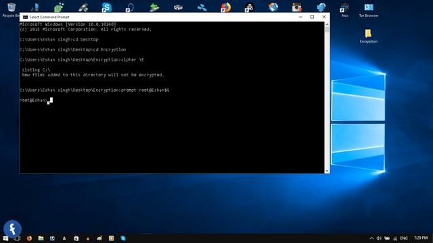Click the 'New files added to this directory' line
Screen dimensions: 433x243
click(93, 75)
